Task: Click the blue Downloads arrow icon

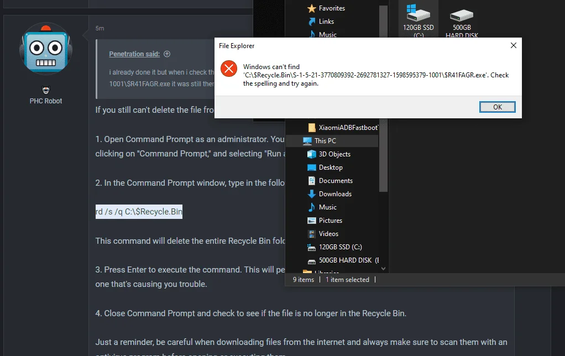Action: [x=312, y=194]
